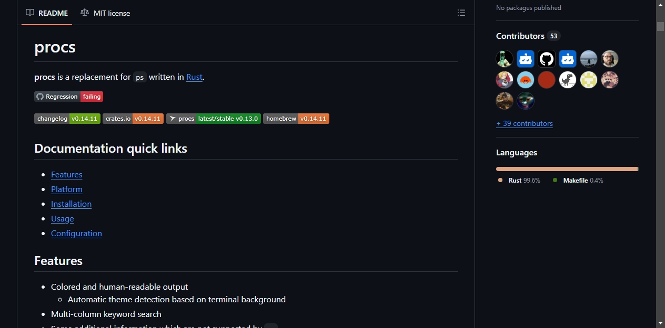Click the crates.io v0.14.11 badge
This screenshot has height=328, width=665.
tap(133, 119)
